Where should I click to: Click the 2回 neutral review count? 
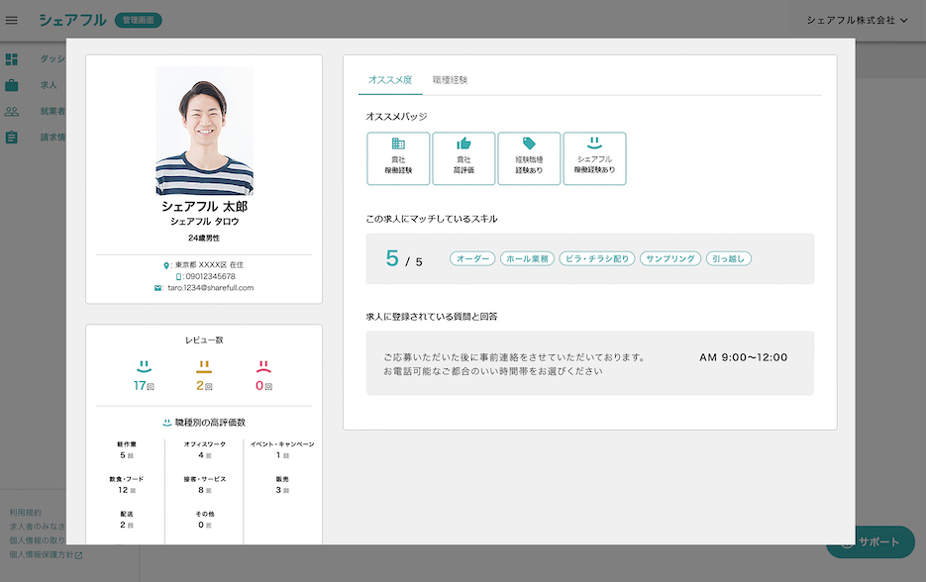click(204, 385)
